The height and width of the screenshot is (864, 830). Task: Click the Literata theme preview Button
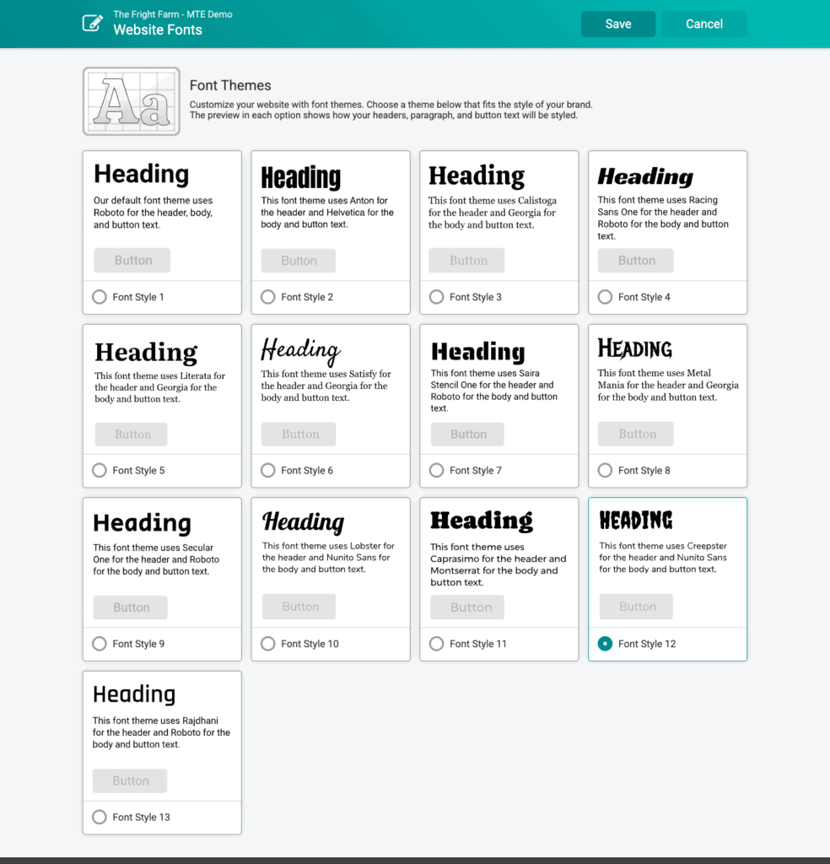coord(131,435)
